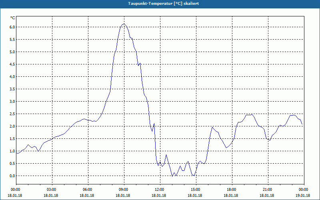The height and width of the screenshot is (200, 320).
Task: Click the '15:00' time label
Action: click(195, 190)
